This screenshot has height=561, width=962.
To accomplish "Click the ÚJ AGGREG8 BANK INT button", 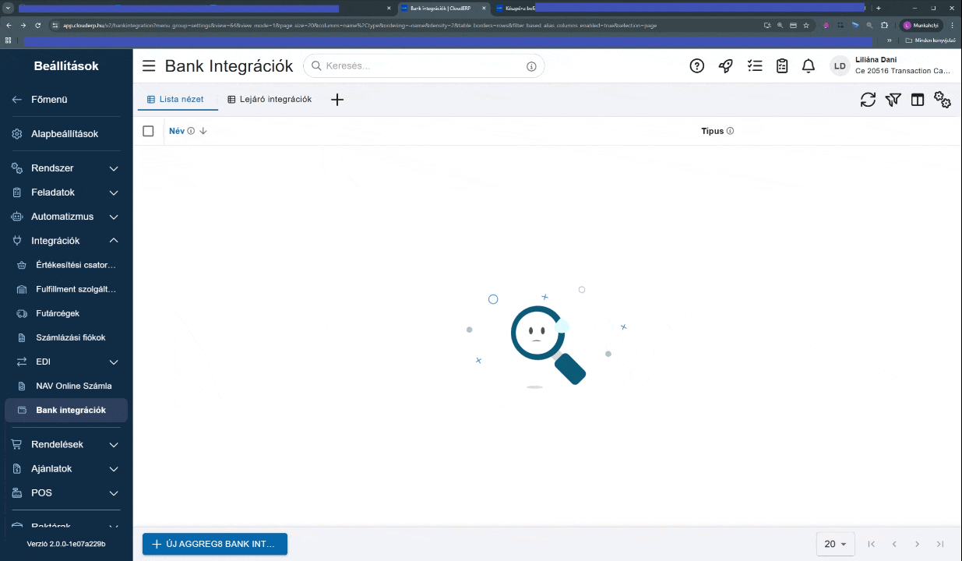I will (214, 544).
